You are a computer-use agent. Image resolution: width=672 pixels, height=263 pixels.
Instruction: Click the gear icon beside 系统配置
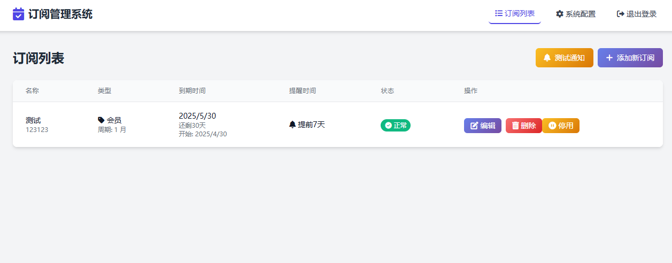point(560,14)
